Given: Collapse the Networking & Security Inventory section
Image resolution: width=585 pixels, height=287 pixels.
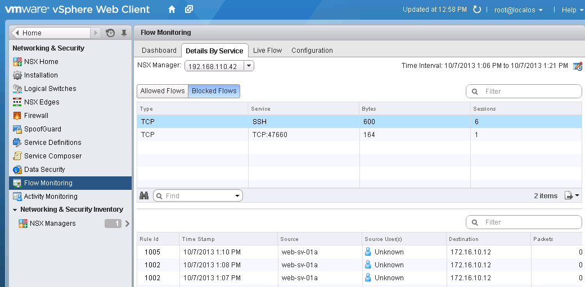Looking at the screenshot, I should click(15, 210).
